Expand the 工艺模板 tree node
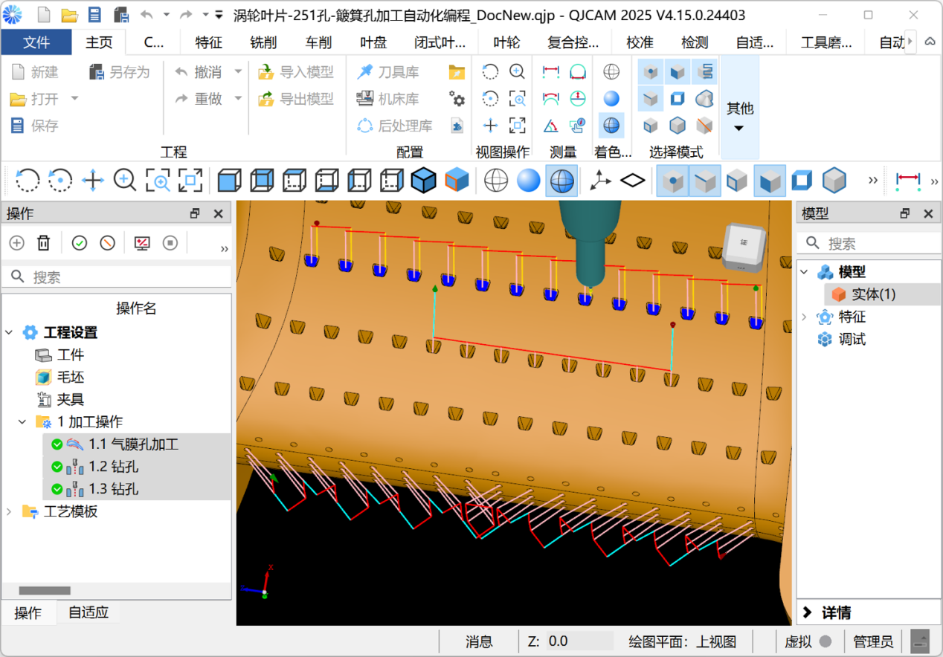 tap(9, 511)
